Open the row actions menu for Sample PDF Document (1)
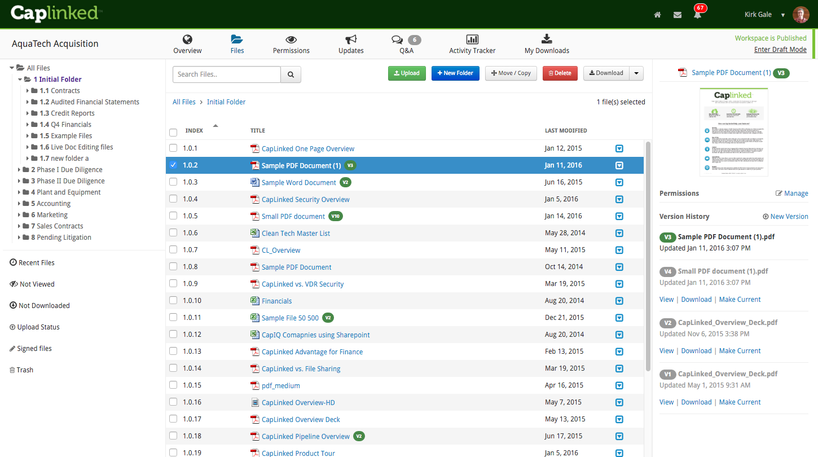The height and width of the screenshot is (457, 818). 619,166
